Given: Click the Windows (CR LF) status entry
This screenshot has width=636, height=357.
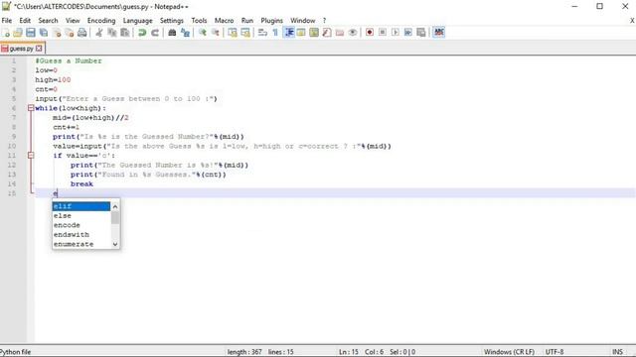Looking at the screenshot, I should point(509,352).
